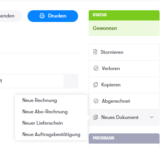Click the Stornieren action label

click(x=112, y=52)
